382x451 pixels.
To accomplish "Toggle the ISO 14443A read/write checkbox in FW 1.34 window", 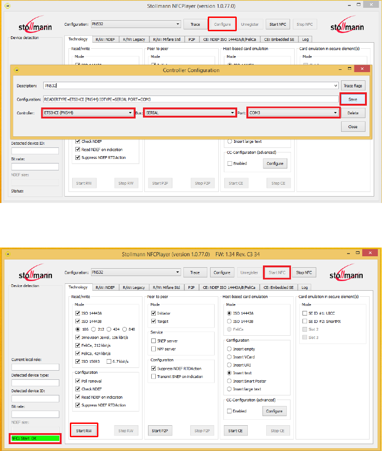I will [77, 313].
